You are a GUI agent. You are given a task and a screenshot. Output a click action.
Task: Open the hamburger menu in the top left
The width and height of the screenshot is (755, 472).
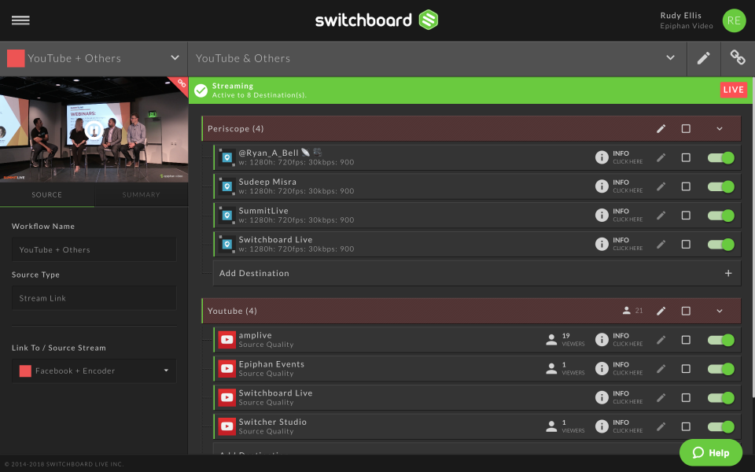(20, 20)
